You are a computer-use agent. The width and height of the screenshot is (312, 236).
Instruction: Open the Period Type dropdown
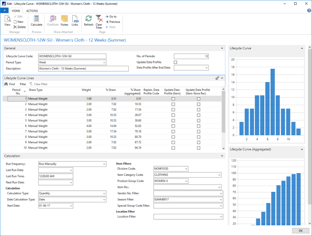104,62
